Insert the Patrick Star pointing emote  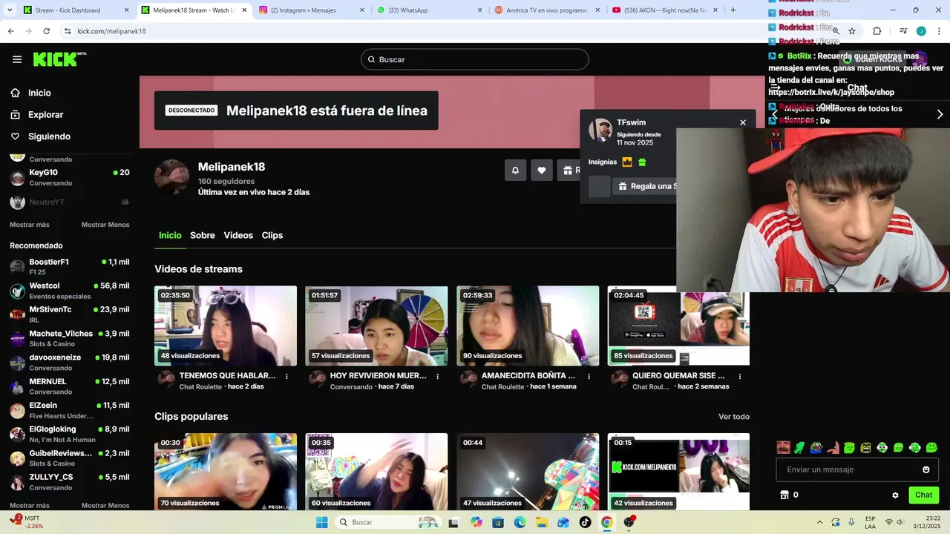(x=833, y=447)
